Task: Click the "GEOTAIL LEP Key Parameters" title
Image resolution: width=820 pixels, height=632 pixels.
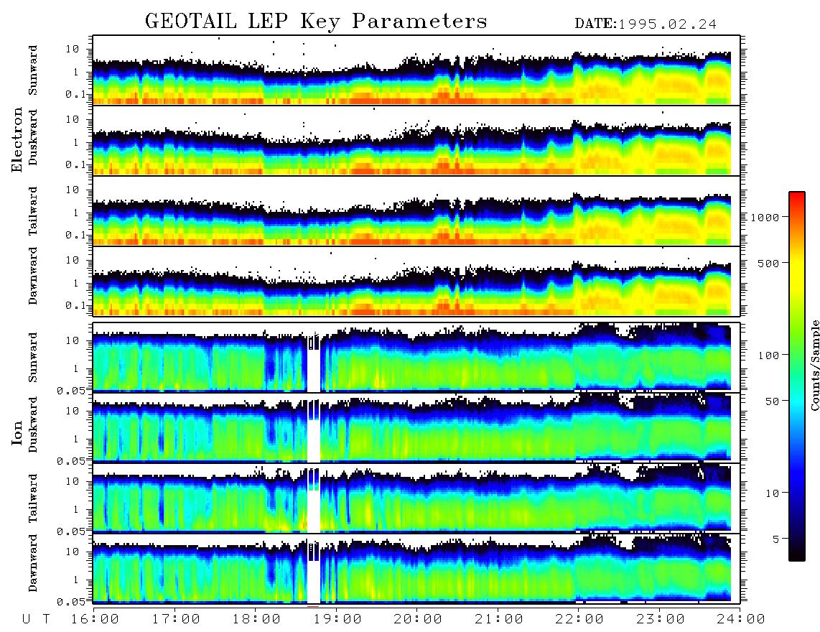Action: pos(316,22)
